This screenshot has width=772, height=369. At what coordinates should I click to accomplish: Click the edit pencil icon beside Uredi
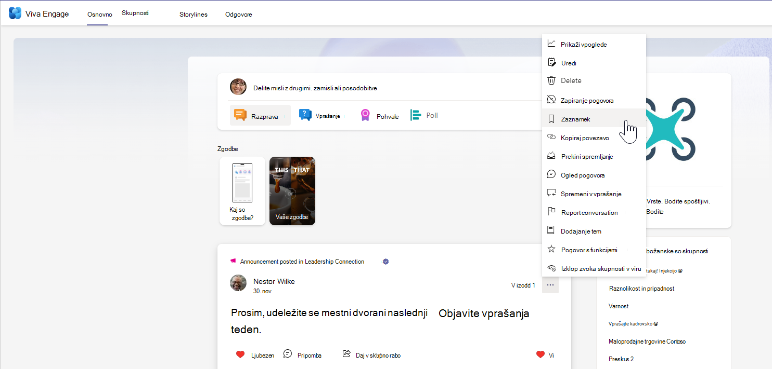pyautogui.click(x=552, y=62)
